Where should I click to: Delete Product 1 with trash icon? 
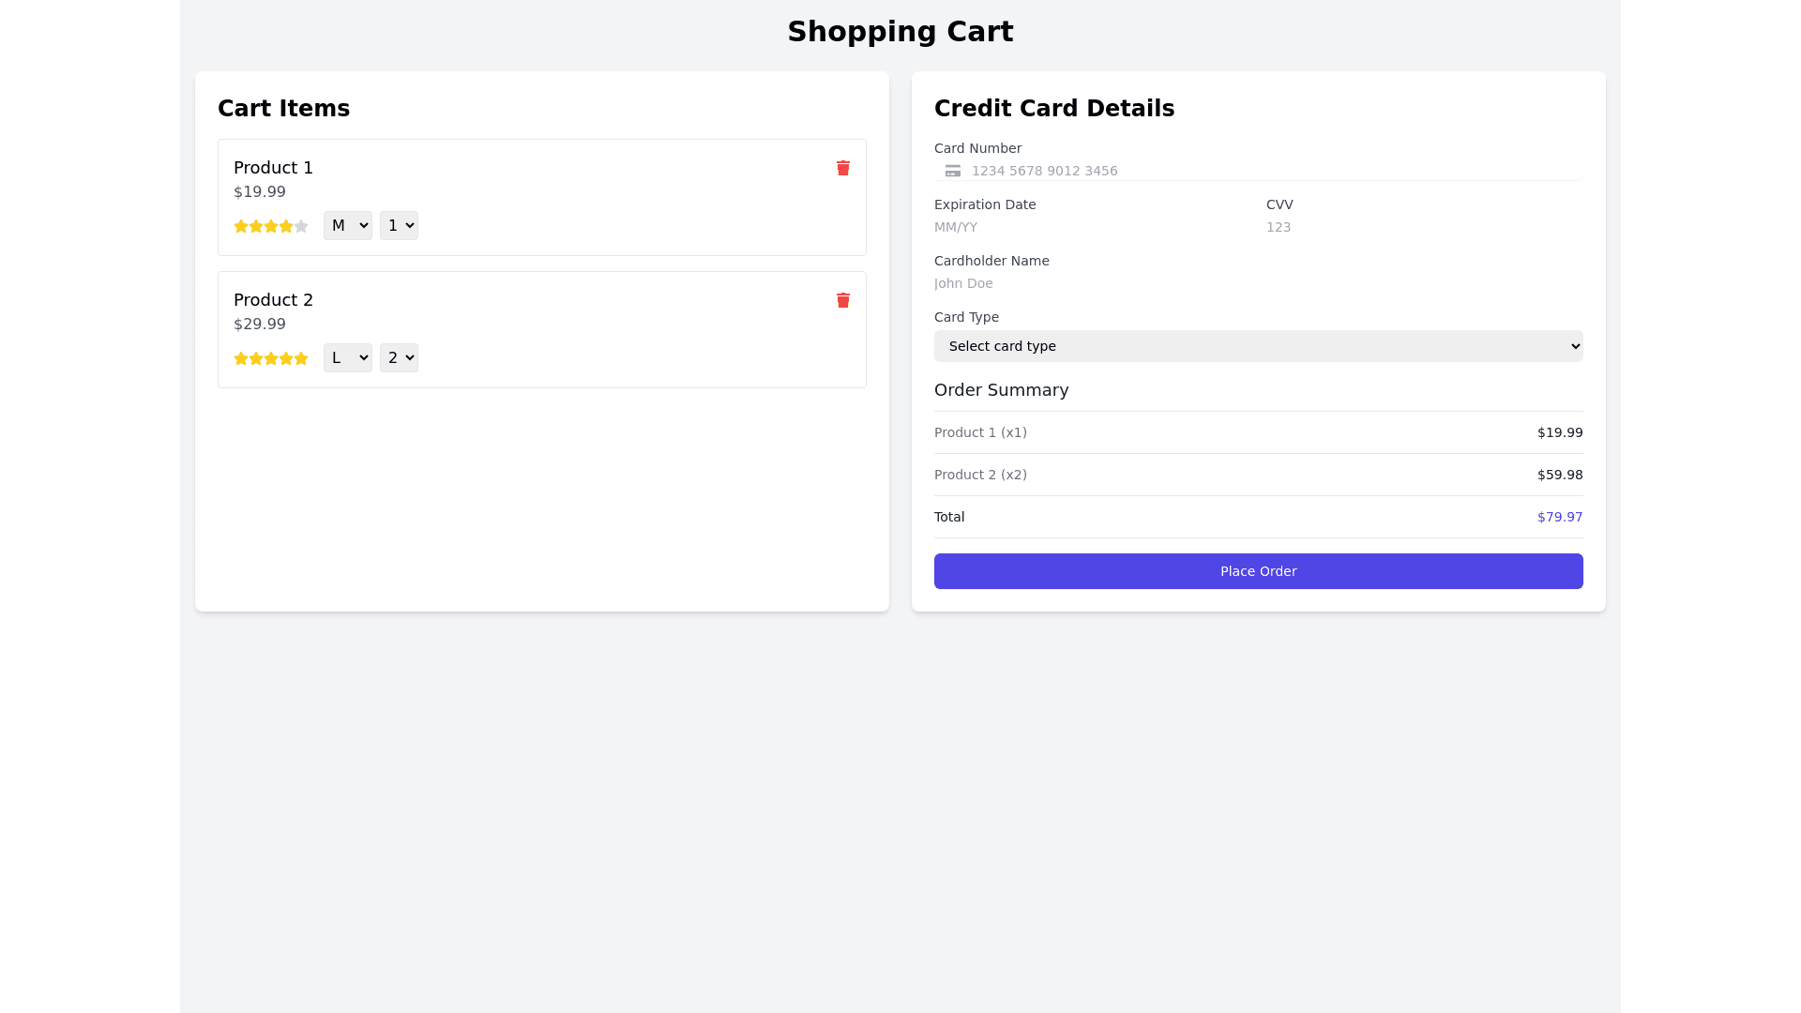pos(842,168)
